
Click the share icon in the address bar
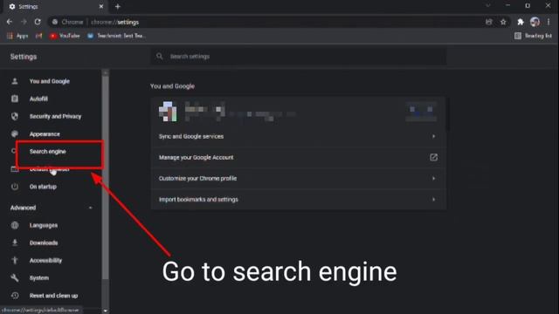pos(489,22)
